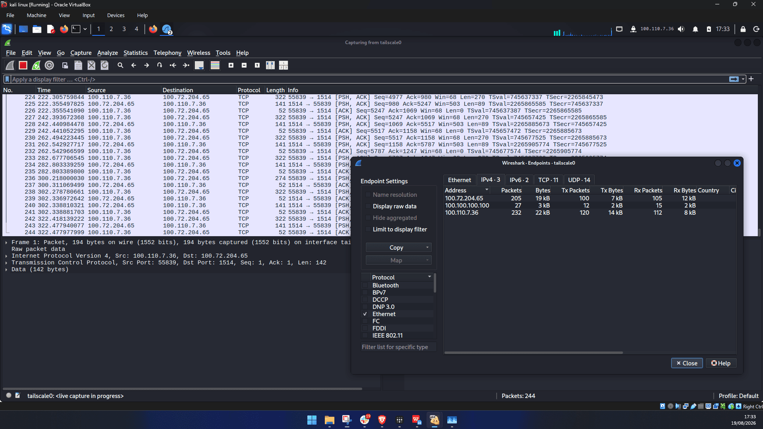Switch to the Ethernet endpoints tab
The width and height of the screenshot is (763, 429).
[460, 180]
